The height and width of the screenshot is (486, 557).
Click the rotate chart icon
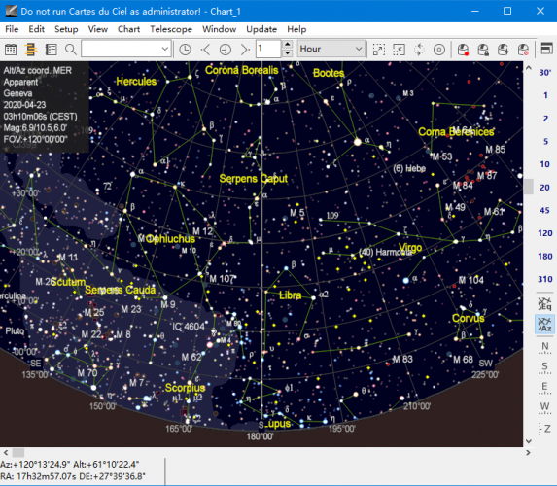pyautogui.click(x=419, y=50)
